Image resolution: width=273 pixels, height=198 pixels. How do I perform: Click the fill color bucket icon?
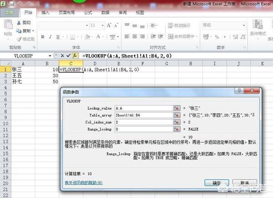pyautogui.click(x=87, y=37)
